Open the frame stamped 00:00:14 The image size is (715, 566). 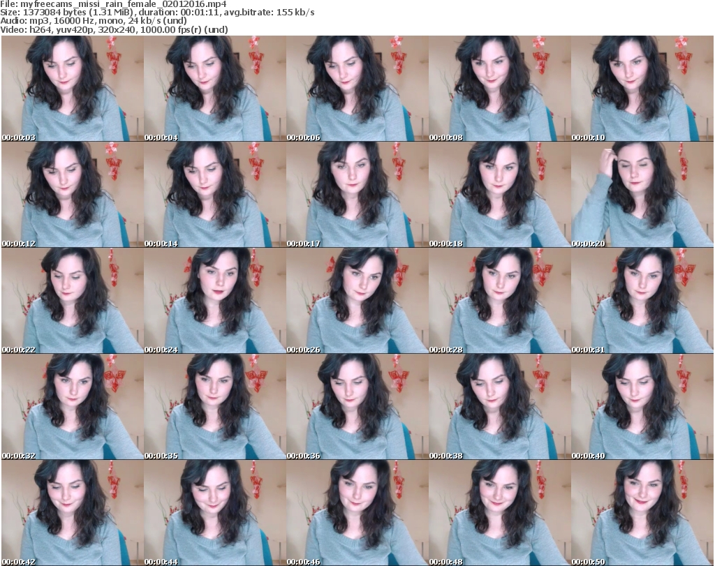(x=215, y=195)
